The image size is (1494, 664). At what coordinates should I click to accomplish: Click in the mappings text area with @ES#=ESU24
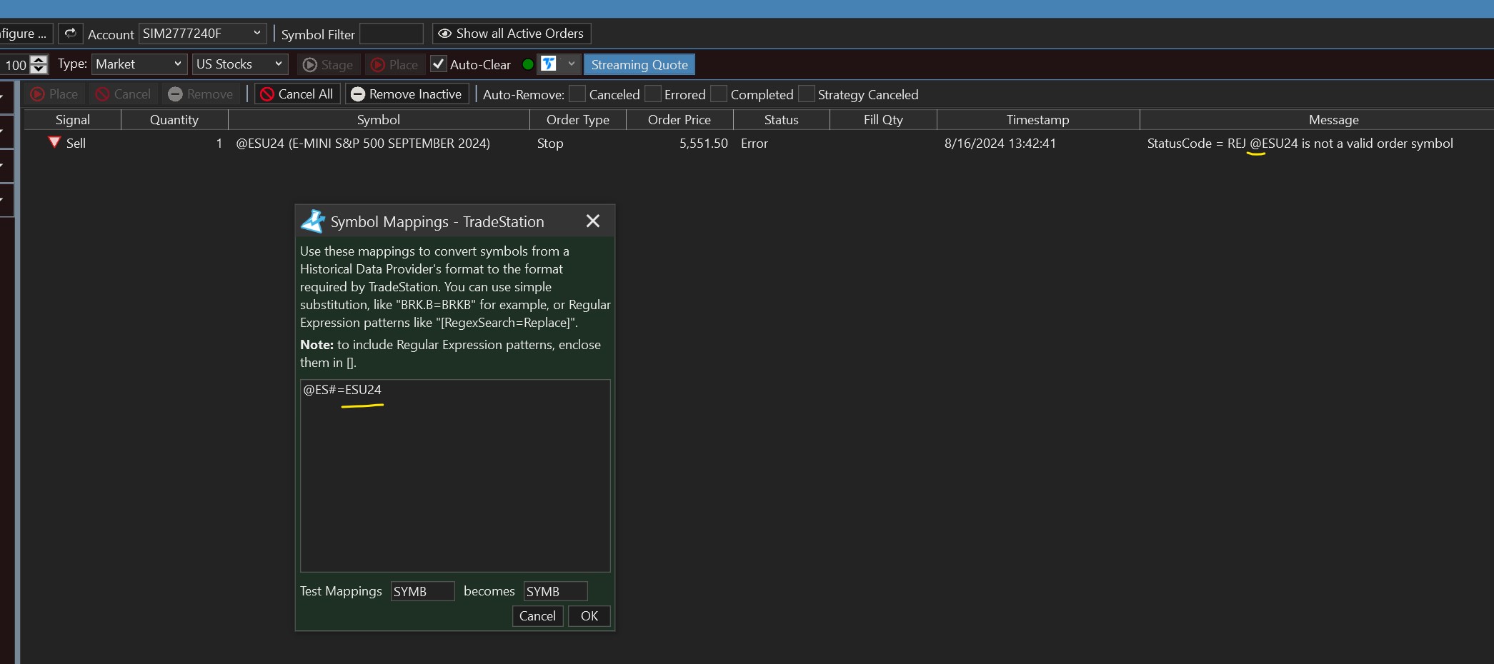[x=455, y=476]
